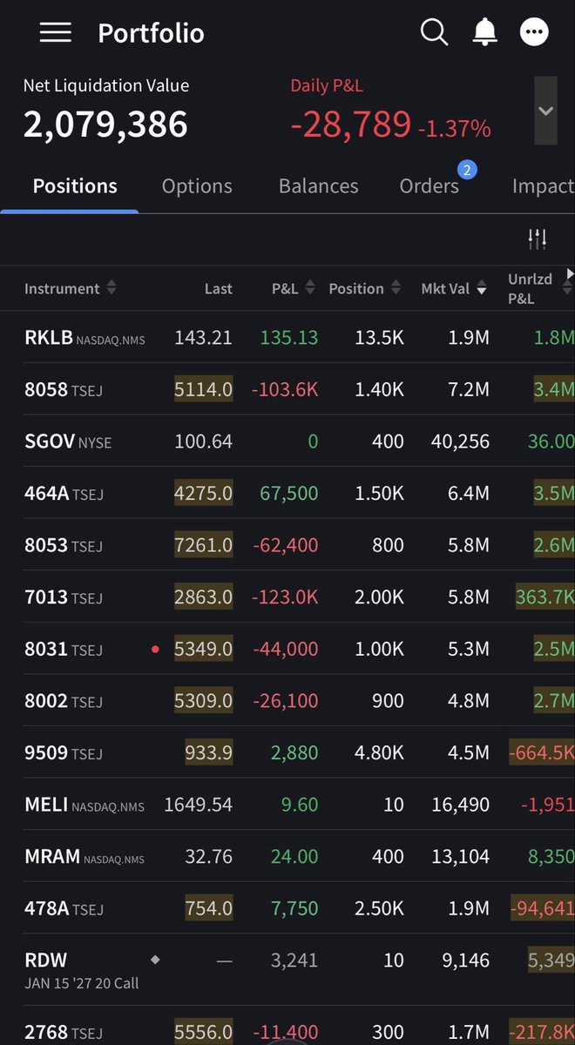
Task: Tap the SGOV market value 40,256
Action: [x=460, y=441]
